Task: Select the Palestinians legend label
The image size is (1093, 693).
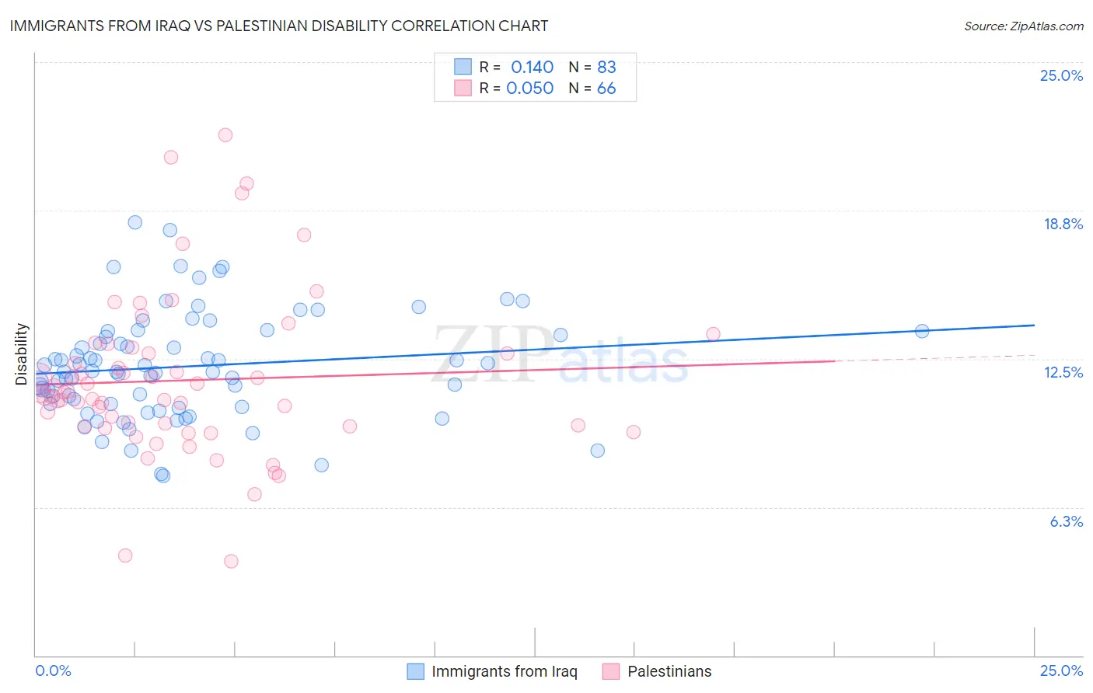Action: pos(669,671)
